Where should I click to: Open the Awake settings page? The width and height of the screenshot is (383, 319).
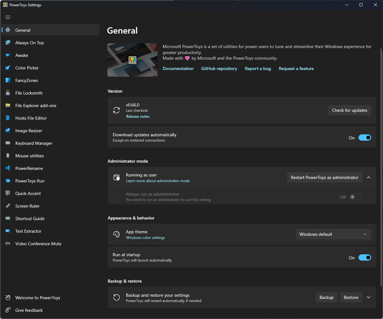tap(22, 55)
